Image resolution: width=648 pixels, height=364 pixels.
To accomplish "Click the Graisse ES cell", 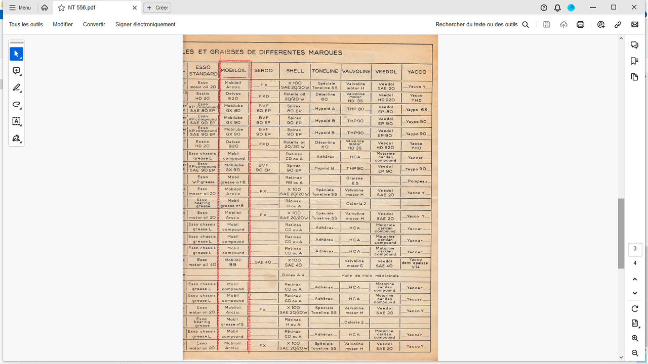I will pyautogui.click(x=355, y=180).
